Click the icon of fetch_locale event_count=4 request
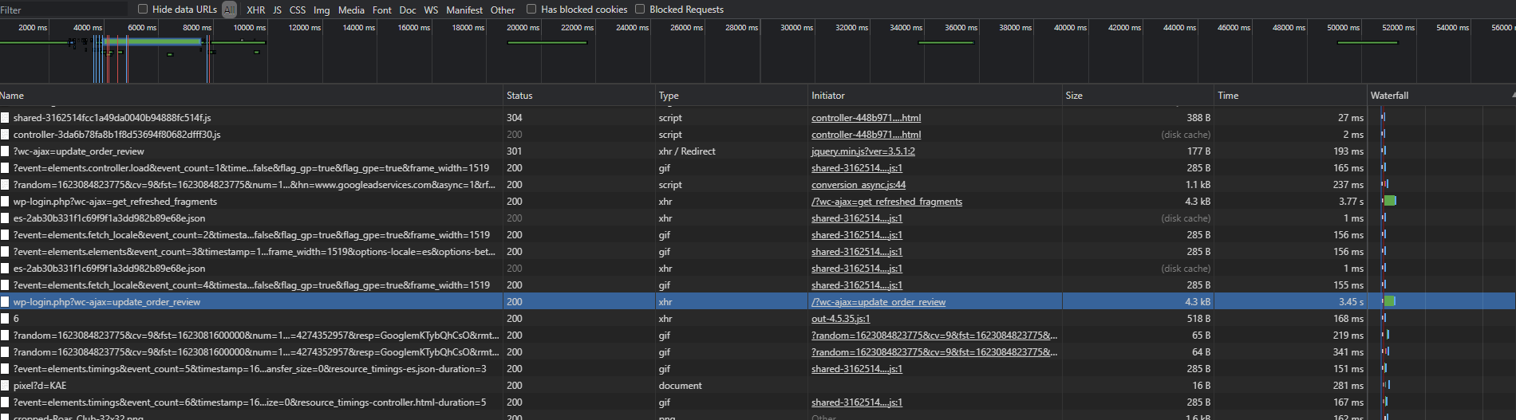The width and height of the screenshot is (1516, 420). (x=5, y=285)
